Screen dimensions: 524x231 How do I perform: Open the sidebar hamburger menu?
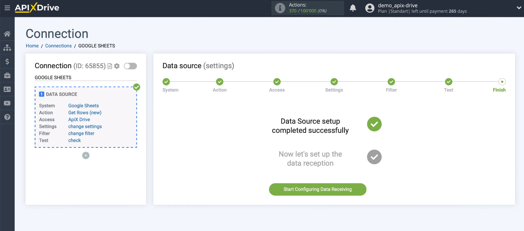point(7,7)
